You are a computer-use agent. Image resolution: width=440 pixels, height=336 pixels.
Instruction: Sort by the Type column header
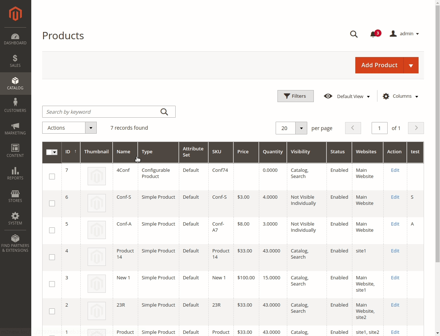158,152
